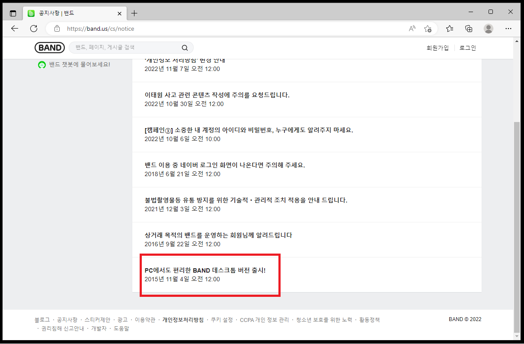The width and height of the screenshot is (524, 344).
Task: Click 회원가입 link
Action: point(438,48)
